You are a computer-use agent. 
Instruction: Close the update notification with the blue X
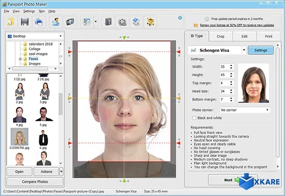(x=180, y=18)
